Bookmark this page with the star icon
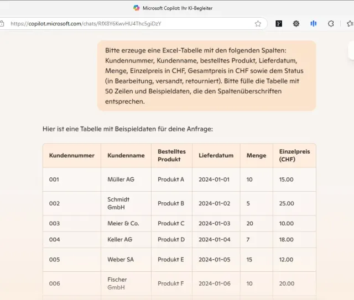354x300 pixels. coord(258,24)
